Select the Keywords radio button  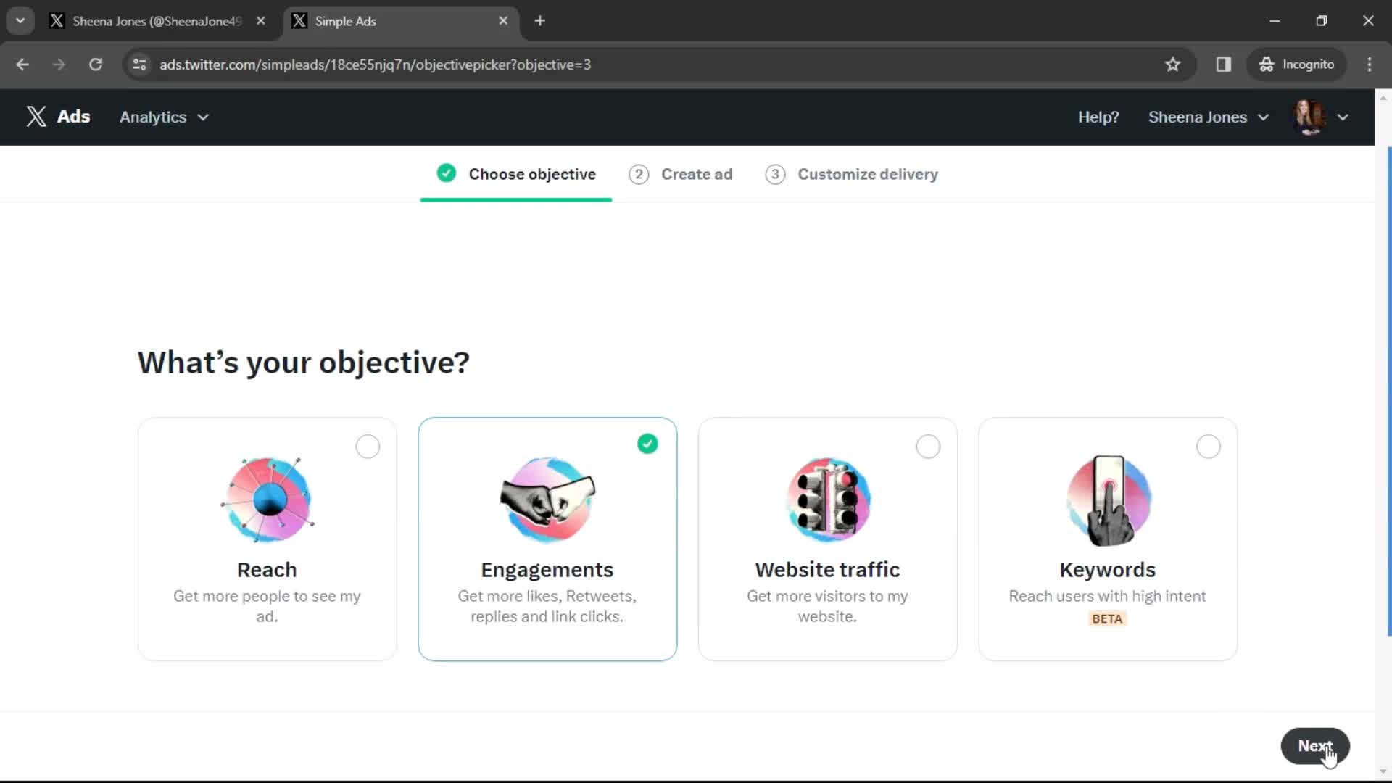pos(1210,447)
